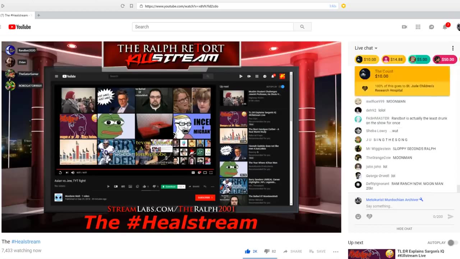Image resolution: width=460 pixels, height=259 pixels.
Task: Click the browser reload icon
Action: pos(123,6)
